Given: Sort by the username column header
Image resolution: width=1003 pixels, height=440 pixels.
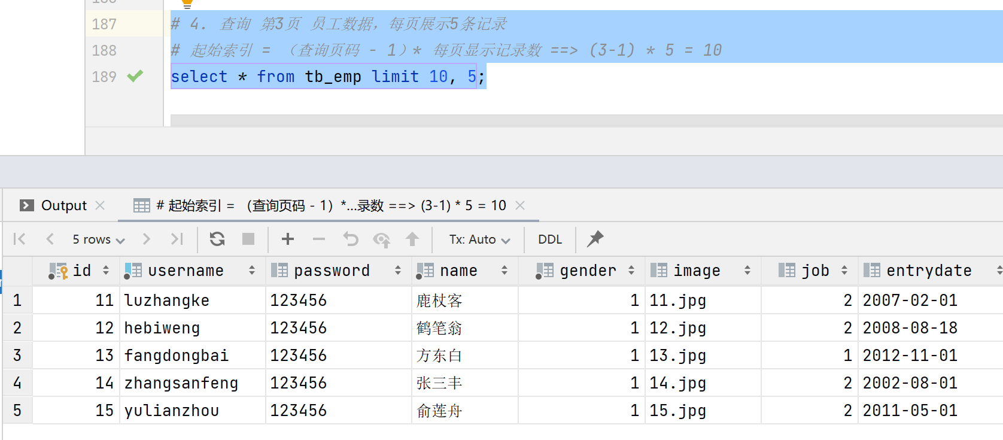Looking at the screenshot, I should pos(193,271).
